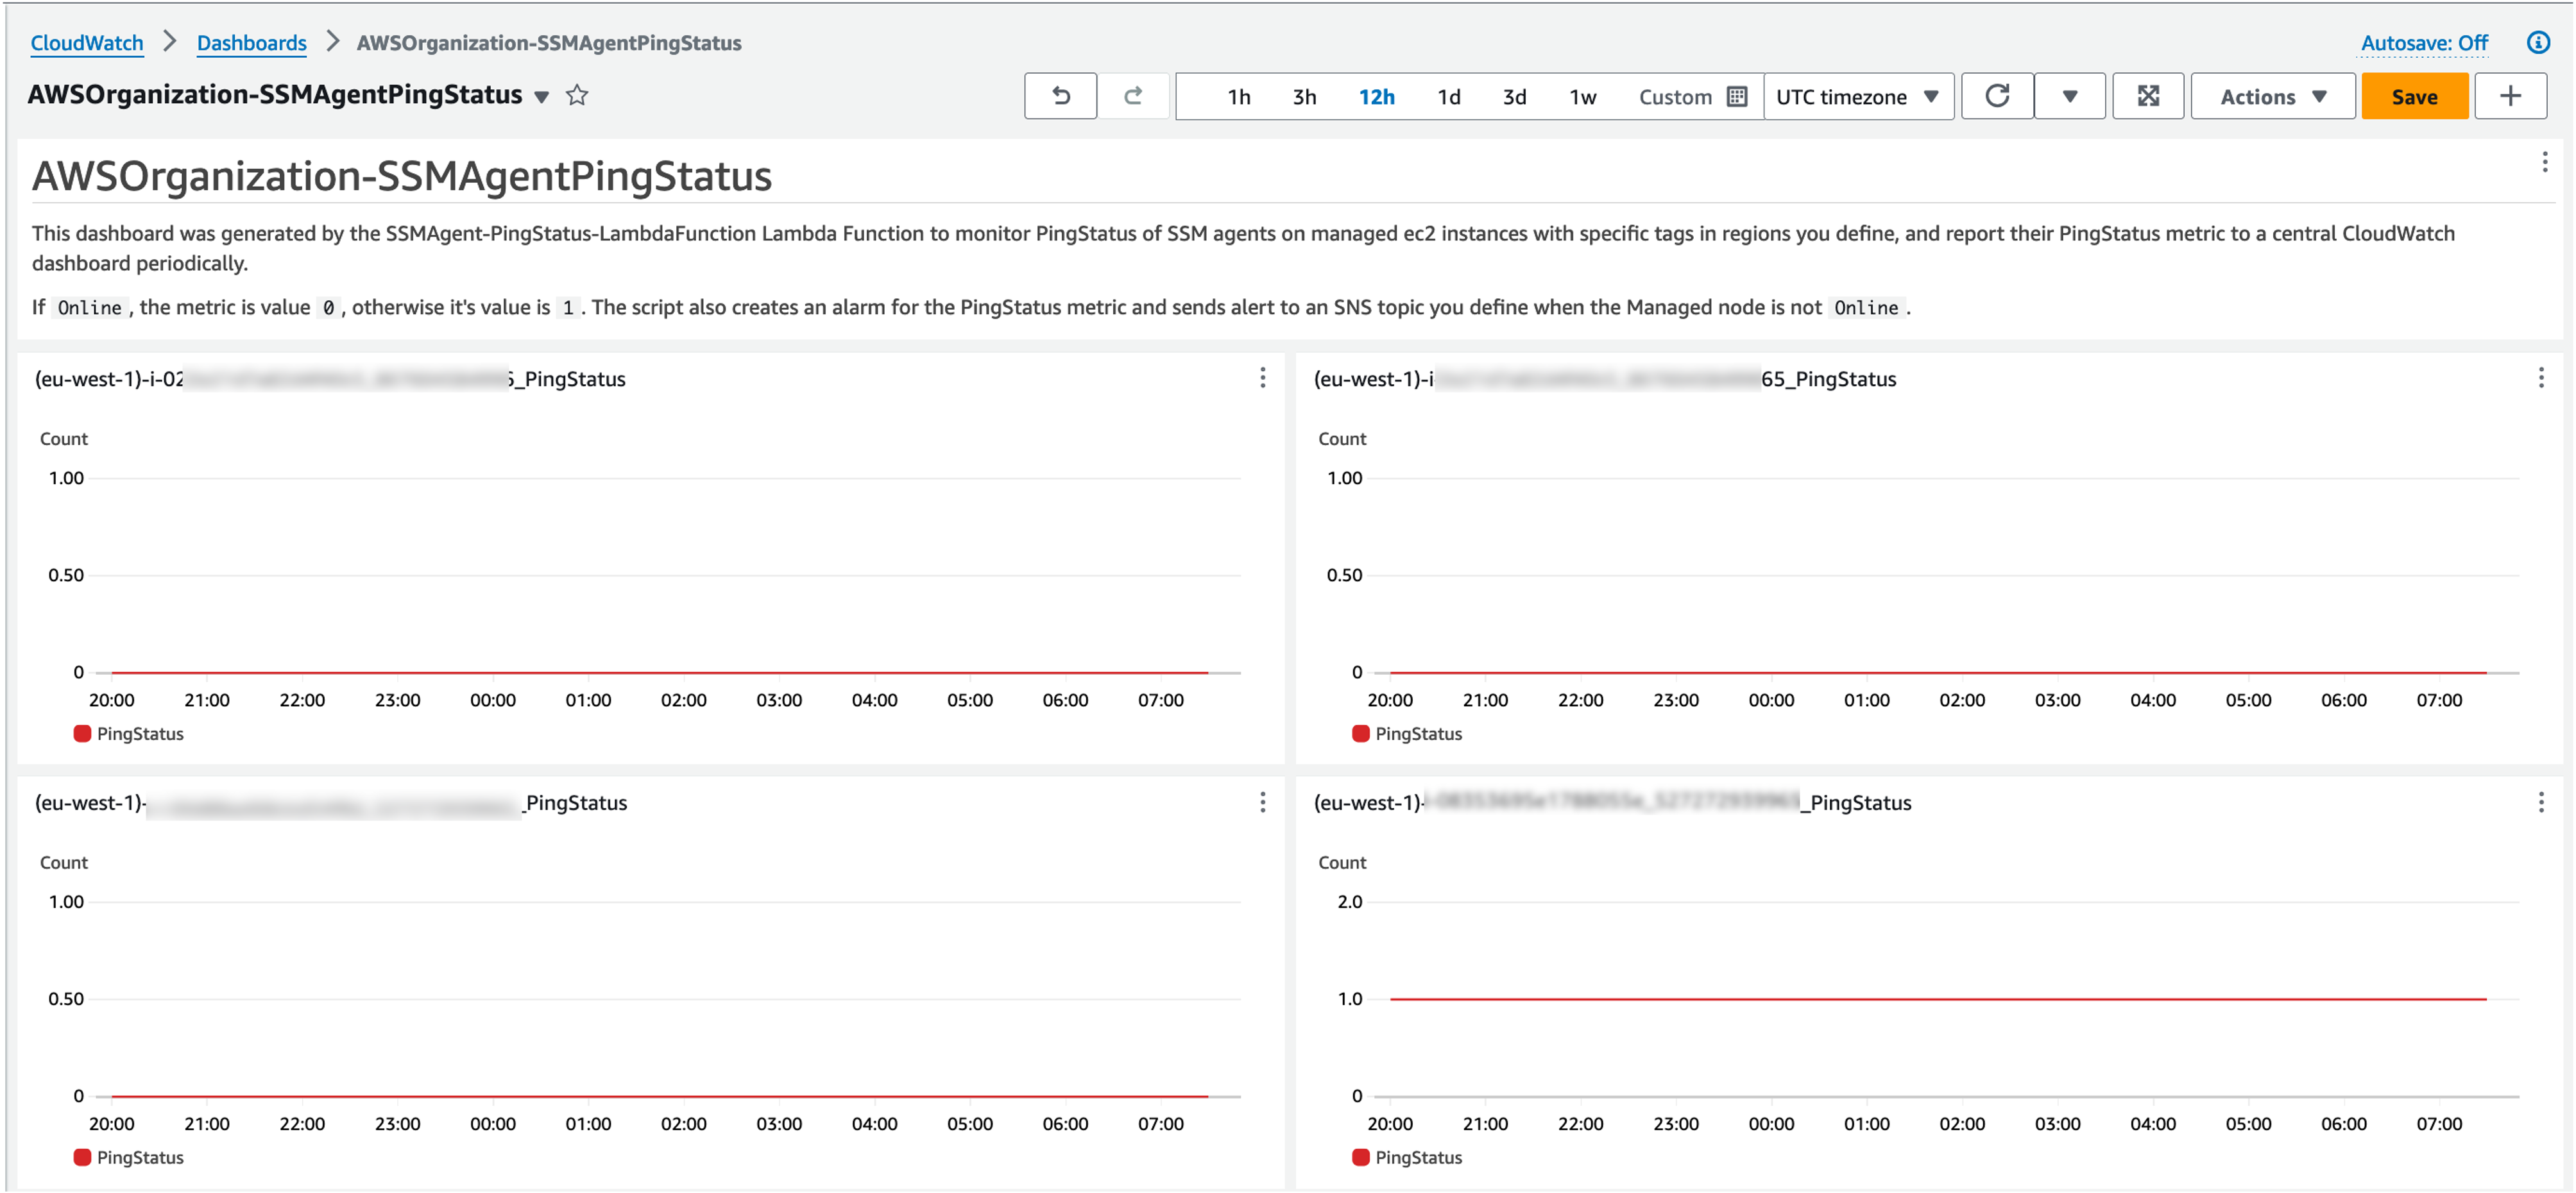Save the dashboard changes

pyautogui.click(x=2414, y=96)
